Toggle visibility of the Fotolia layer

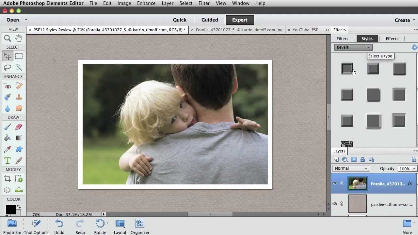(335, 183)
